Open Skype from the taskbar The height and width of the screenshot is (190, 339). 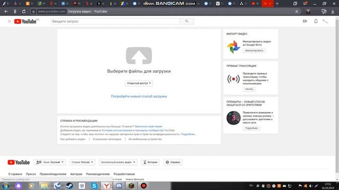pyautogui.click(x=94, y=186)
